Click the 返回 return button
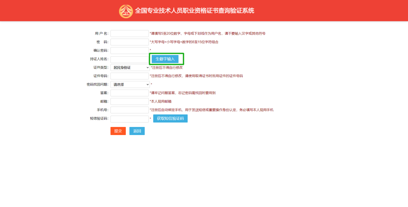This screenshot has height=207, width=408. pos(137,131)
